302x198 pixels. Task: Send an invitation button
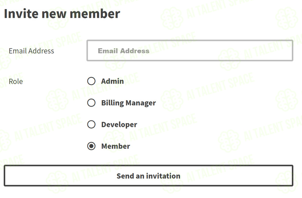(148, 175)
